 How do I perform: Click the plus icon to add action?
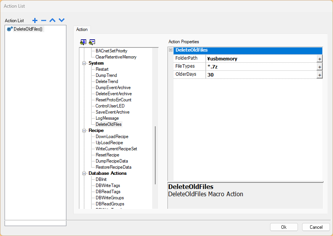35,20
